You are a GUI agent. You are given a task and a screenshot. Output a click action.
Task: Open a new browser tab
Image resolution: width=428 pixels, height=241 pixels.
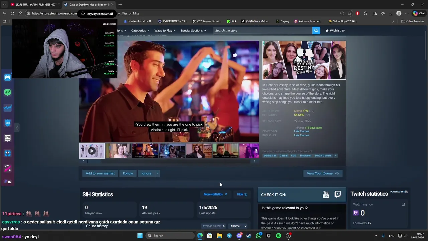coord(120,4)
